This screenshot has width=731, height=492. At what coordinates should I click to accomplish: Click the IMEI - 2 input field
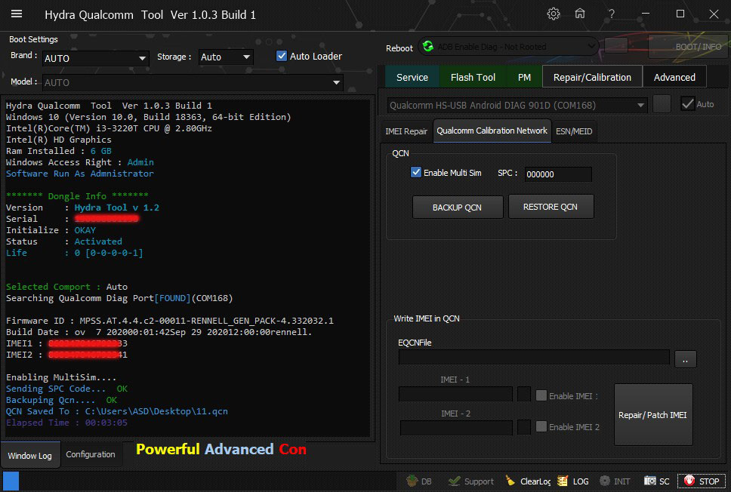tap(456, 427)
